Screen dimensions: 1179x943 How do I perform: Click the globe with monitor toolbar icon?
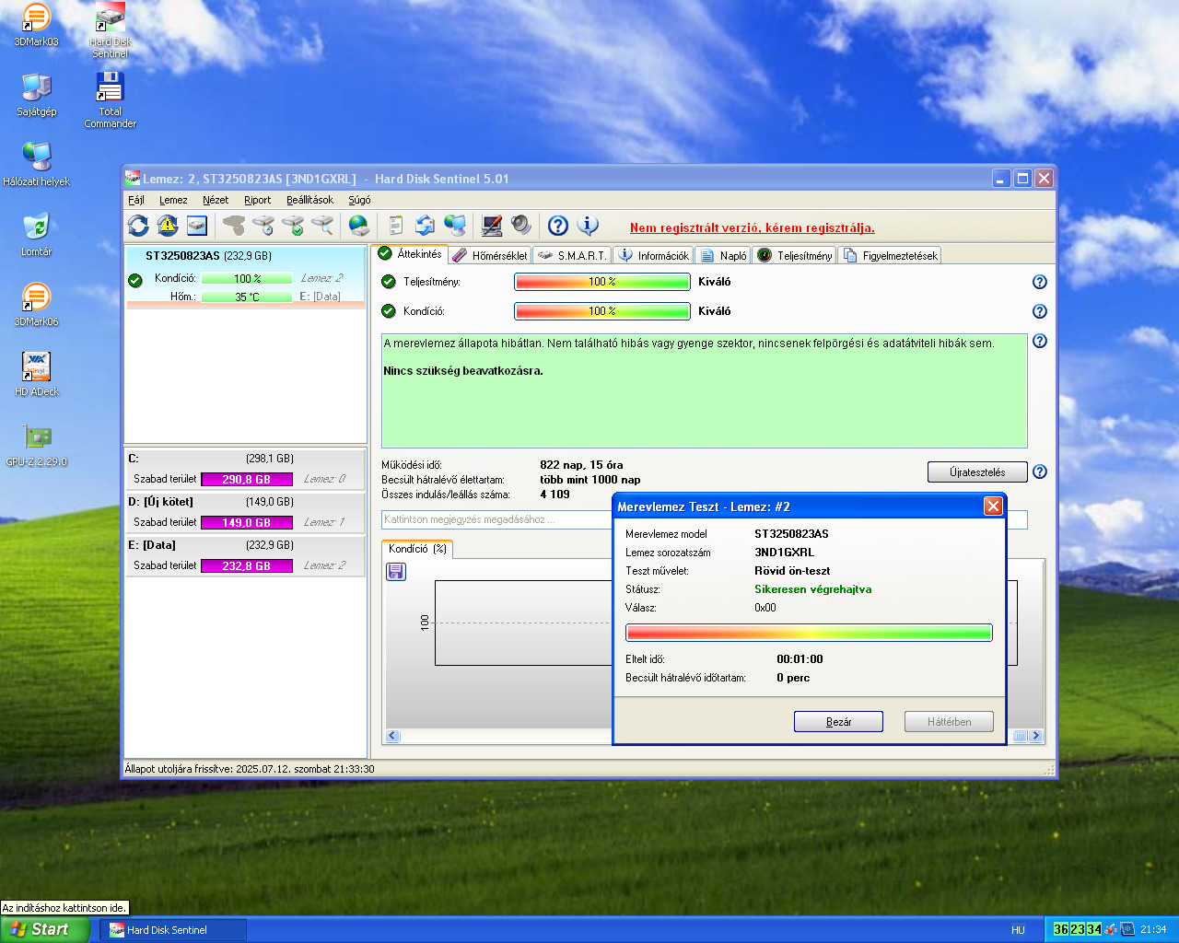coord(455,225)
